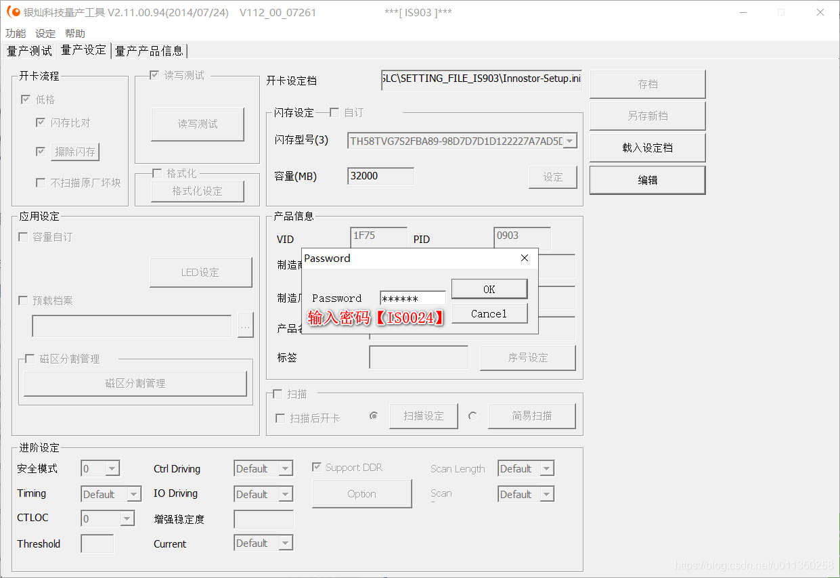Click the 读写测试 button

pyautogui.click(x=198, y=125)
